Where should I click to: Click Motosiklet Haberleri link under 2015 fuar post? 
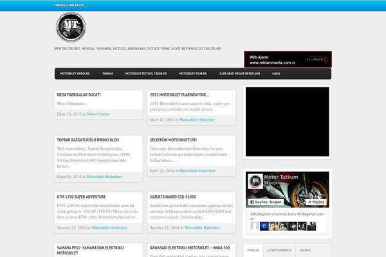(x=197, y=120)
